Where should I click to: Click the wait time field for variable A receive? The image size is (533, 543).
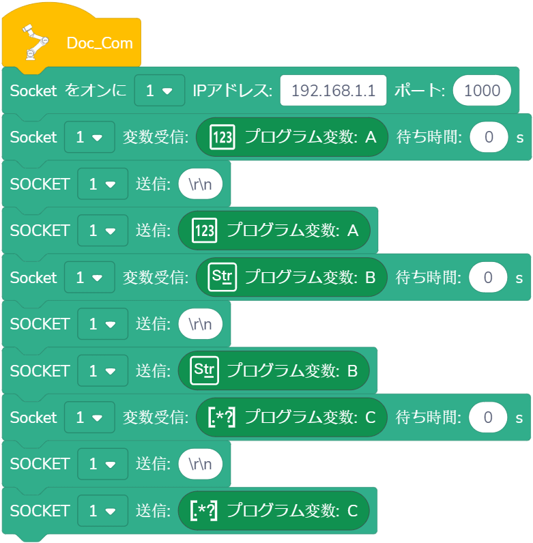(489, 137)
